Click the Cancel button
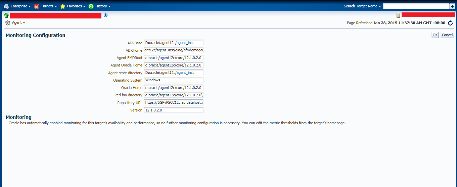The image size is (457, 187). (x=447, y=35)
